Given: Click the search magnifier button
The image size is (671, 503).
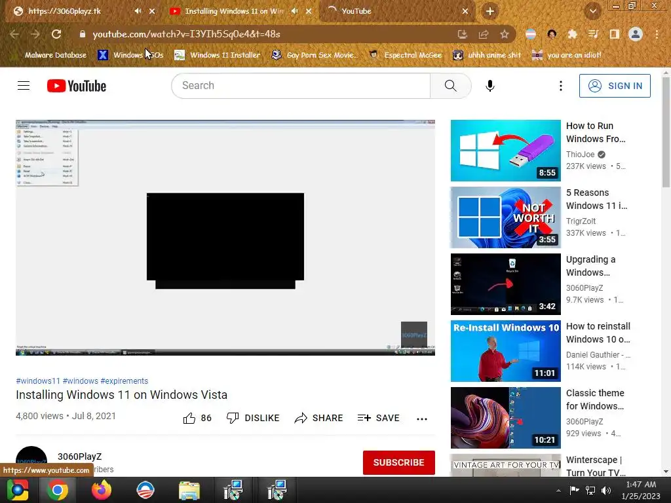Looking at the screenshot, I should click(x=450, y=86).
